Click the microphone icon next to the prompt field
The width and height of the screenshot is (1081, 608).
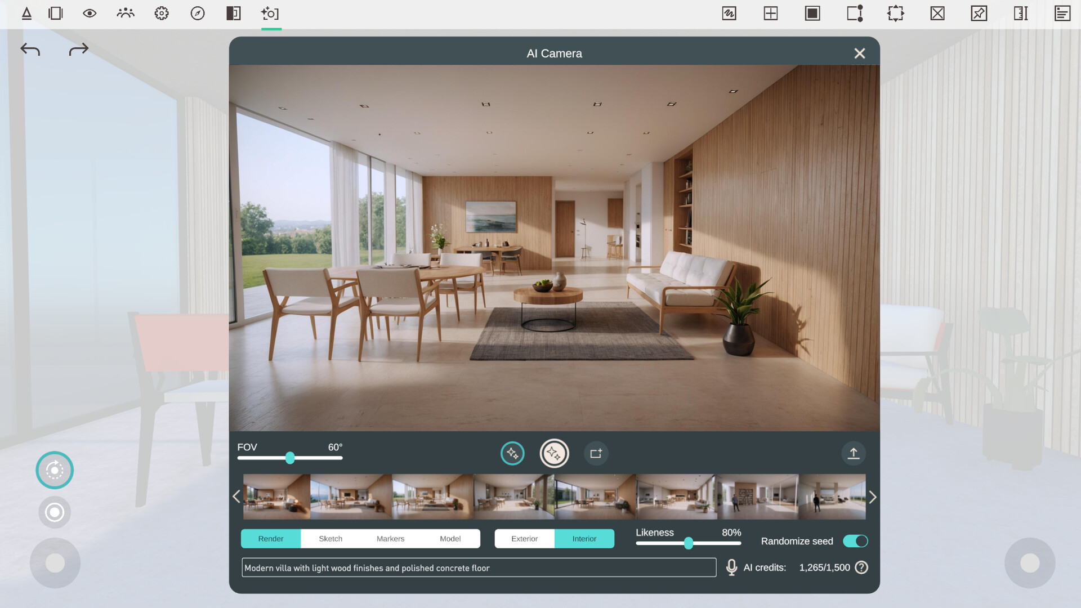point(731,567)
